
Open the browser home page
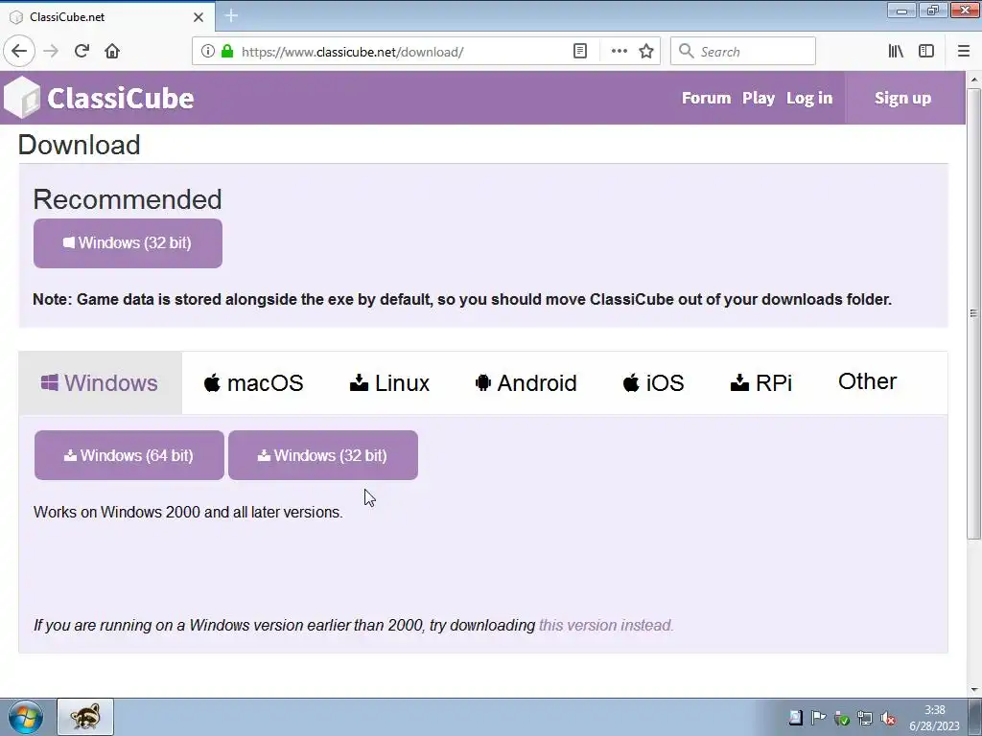pos(112,52)
